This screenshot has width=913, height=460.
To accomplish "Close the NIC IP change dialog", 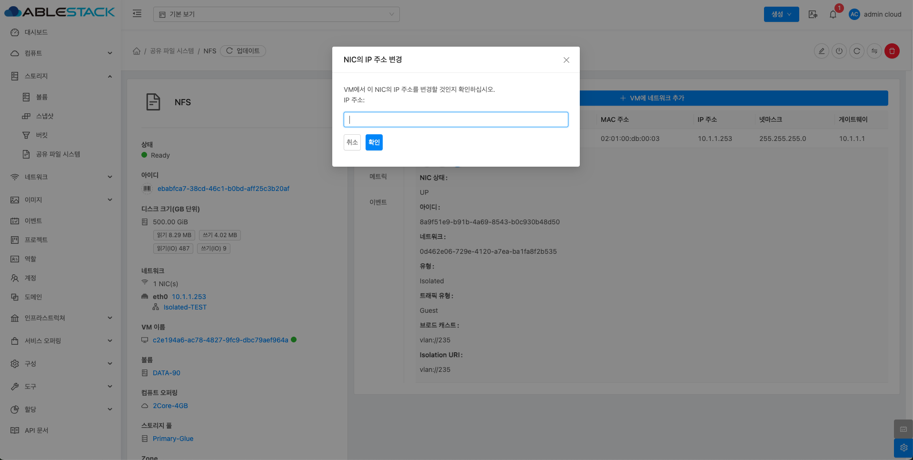I will (566, 60).
